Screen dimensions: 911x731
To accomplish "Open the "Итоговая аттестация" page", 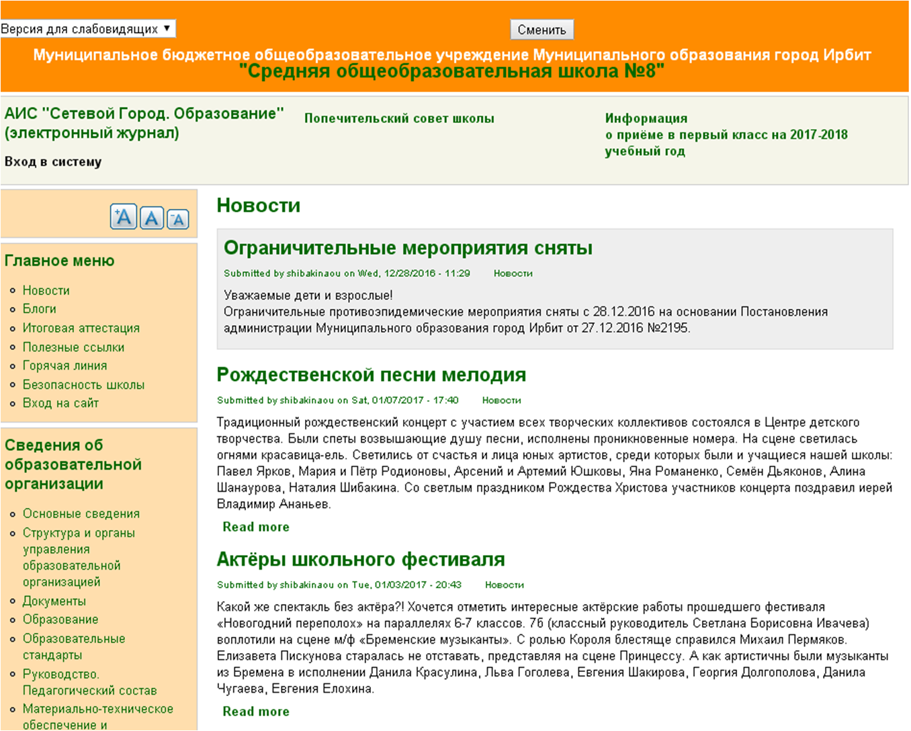I will (81, 328).
